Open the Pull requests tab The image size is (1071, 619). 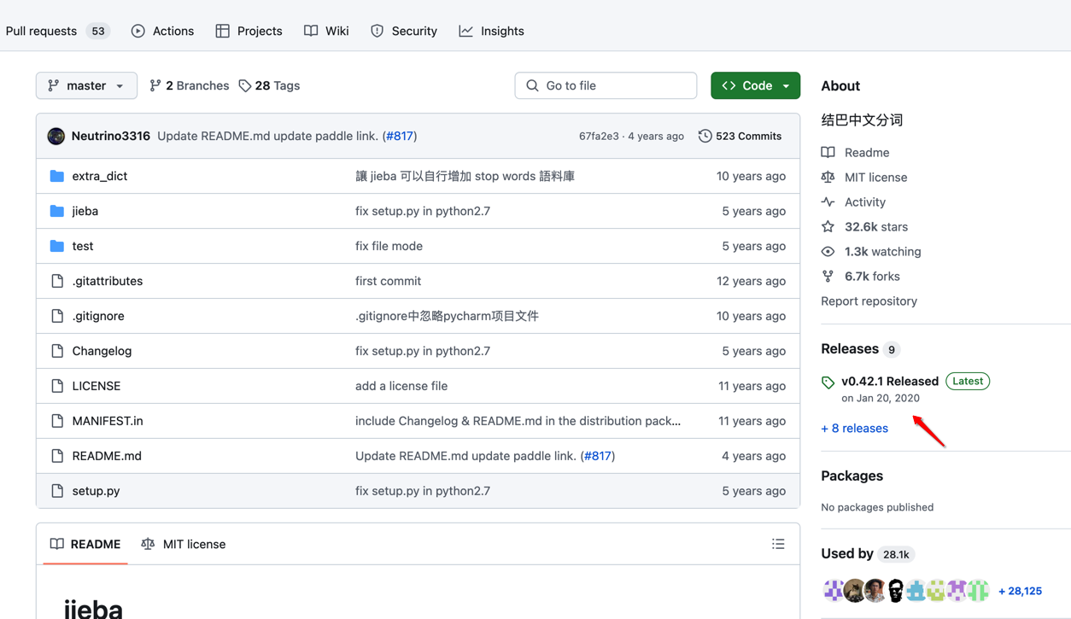click(57, 31)
